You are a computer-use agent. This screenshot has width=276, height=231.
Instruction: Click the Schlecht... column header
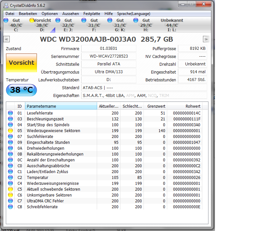click(x=132, y=106)
